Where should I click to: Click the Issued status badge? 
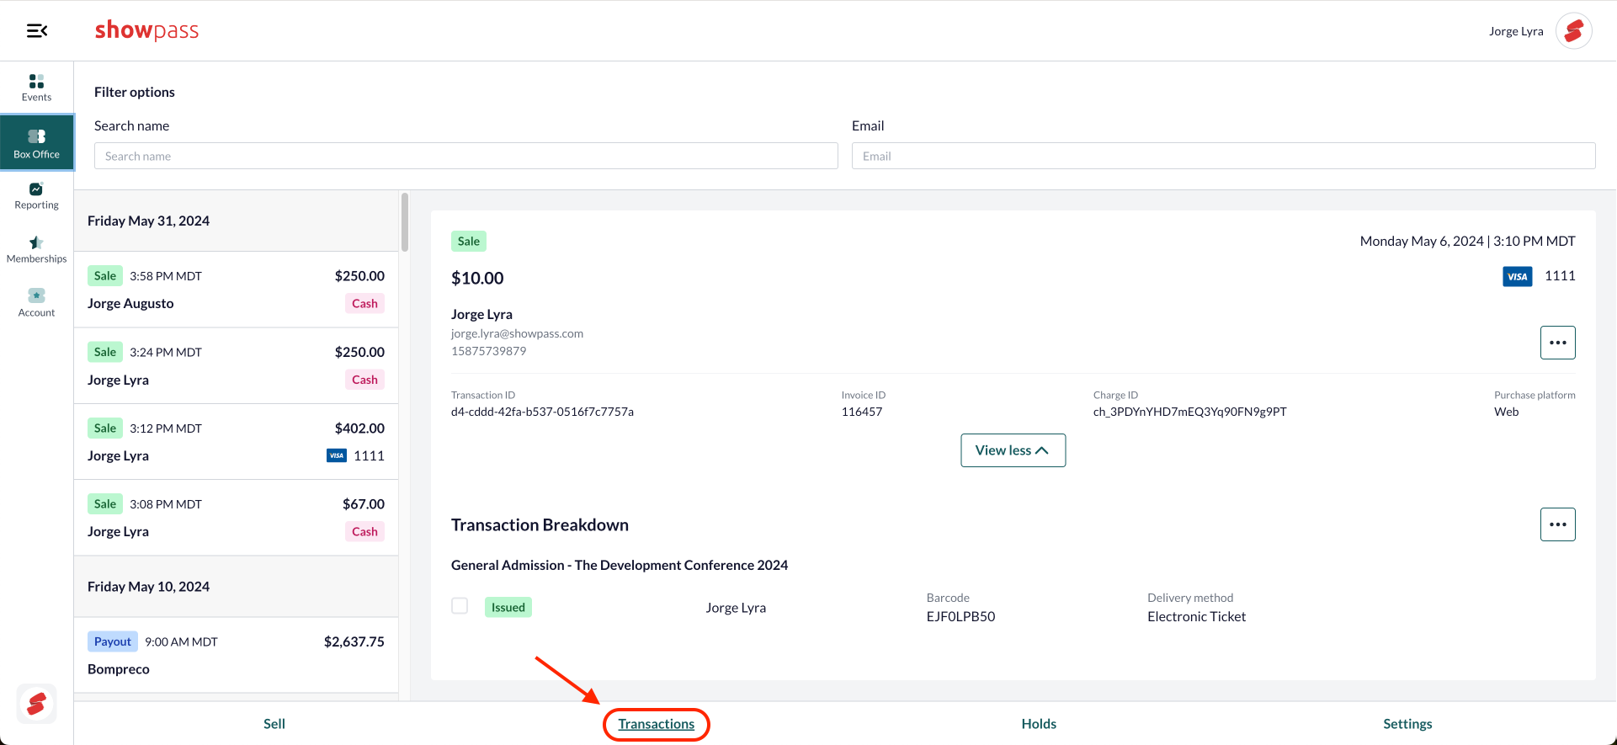click(x=508, y=607)
